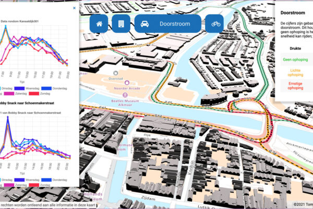Image resolution: width=313 pixels, height=209 pixels.
Task: Select the 'Lichte ophoping' legend row
Action: pyautogui.click(x=297, y=73)
